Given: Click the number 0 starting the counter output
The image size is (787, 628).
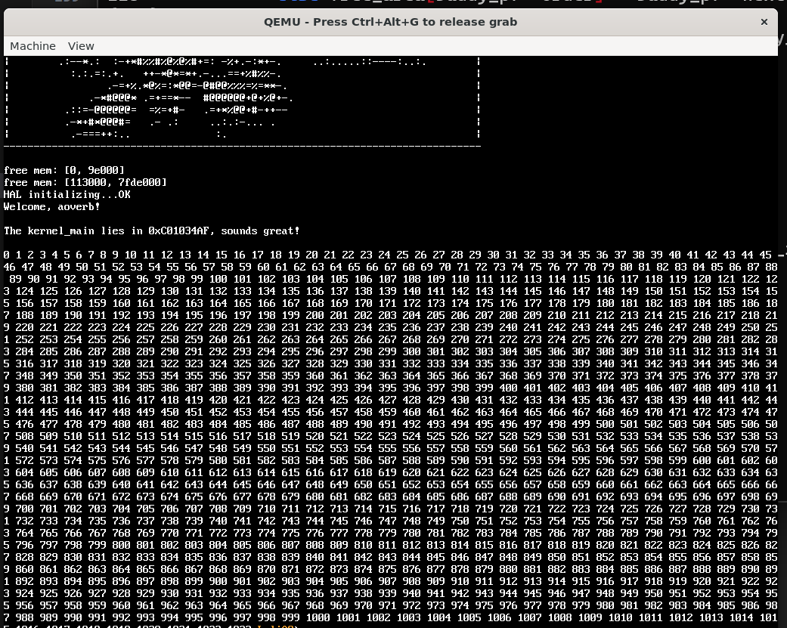Looking at the screenshot, I should coord(7,255).
